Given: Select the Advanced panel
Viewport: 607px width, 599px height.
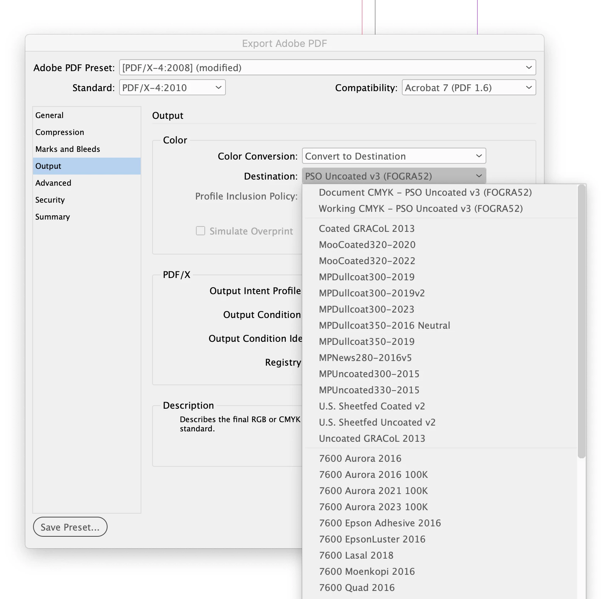Looking at the screenshot, I should coord(87,183).
